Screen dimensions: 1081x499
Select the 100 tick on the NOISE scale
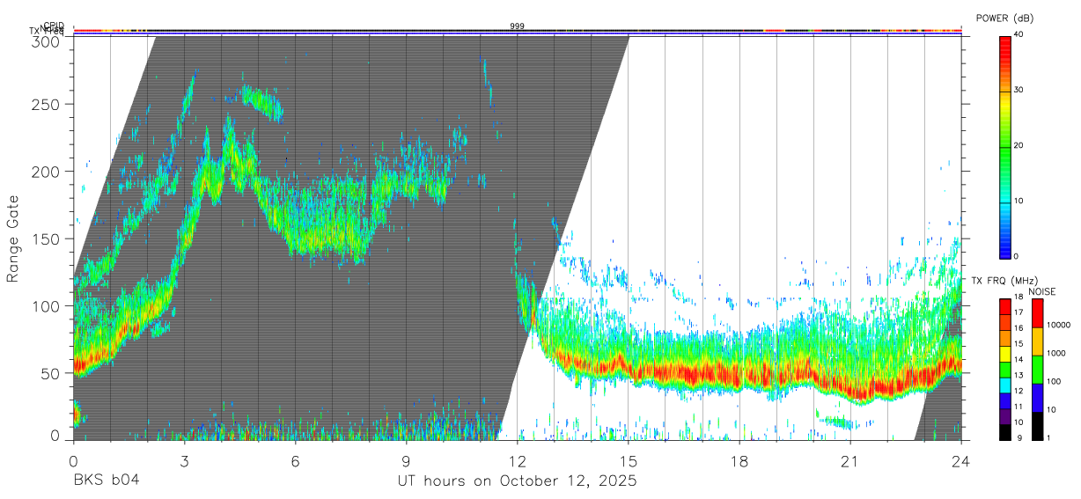(1054, 382)
